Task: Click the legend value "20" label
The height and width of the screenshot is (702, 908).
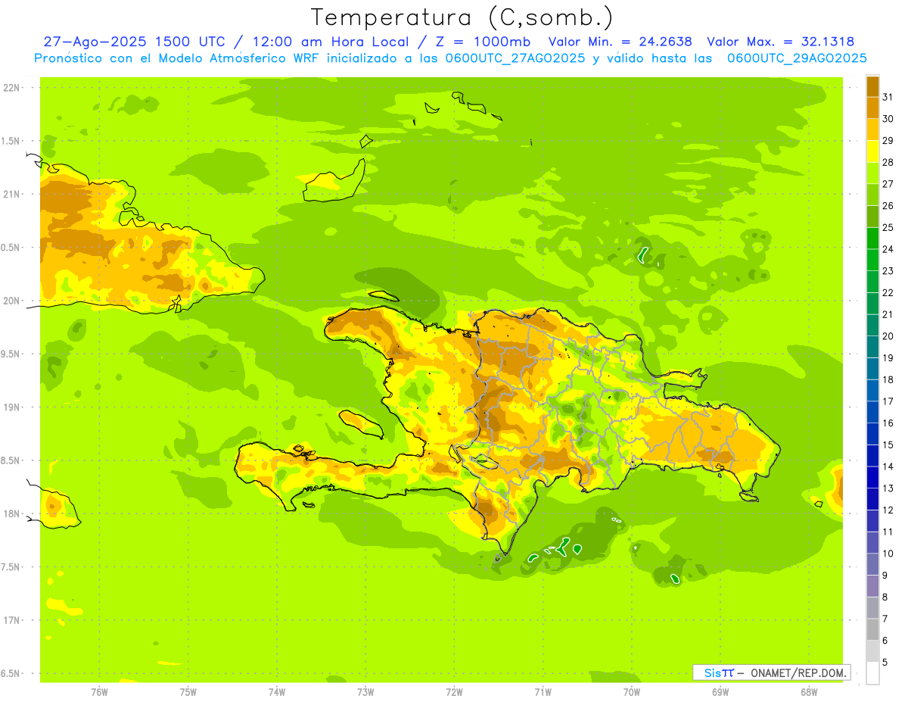Action: (x=888, y=336)
